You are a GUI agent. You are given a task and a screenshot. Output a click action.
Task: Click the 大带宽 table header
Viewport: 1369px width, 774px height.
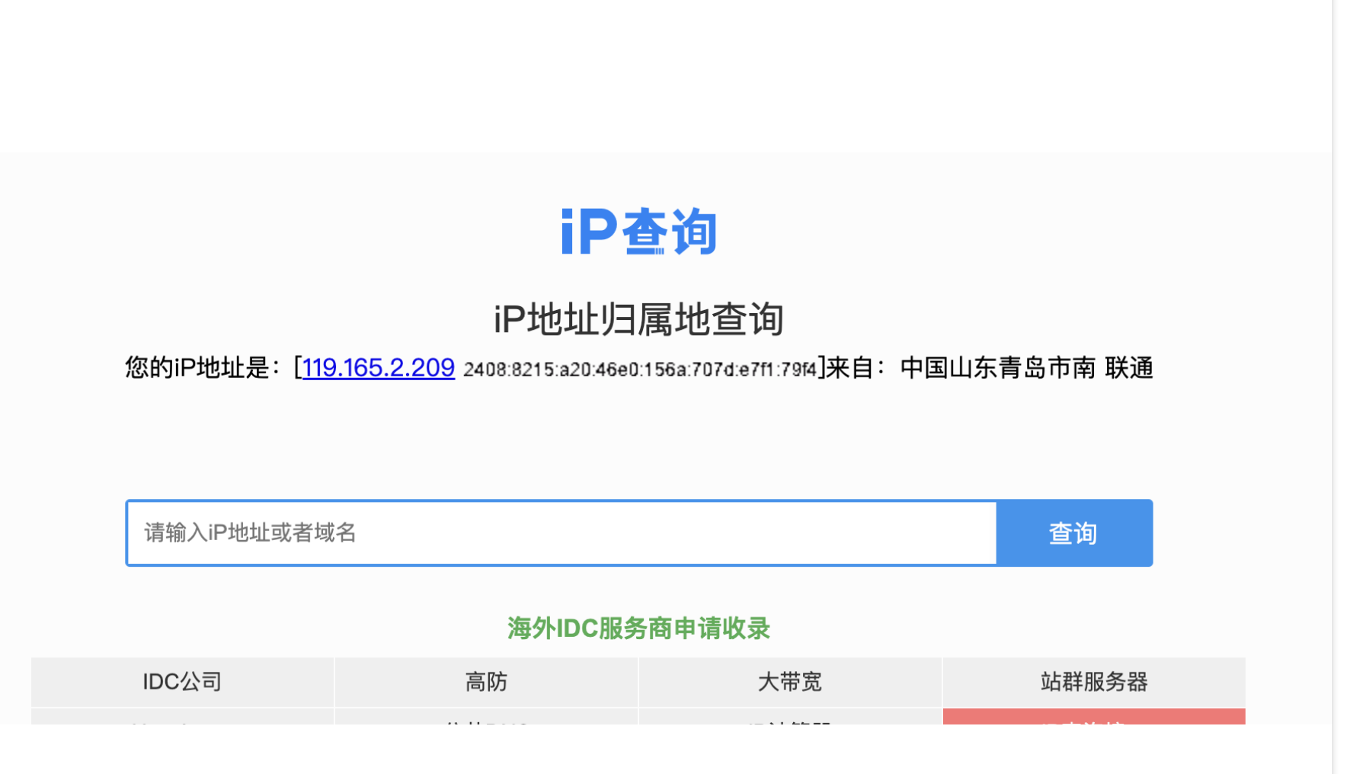pyautogui.click(x=790, y=682)
